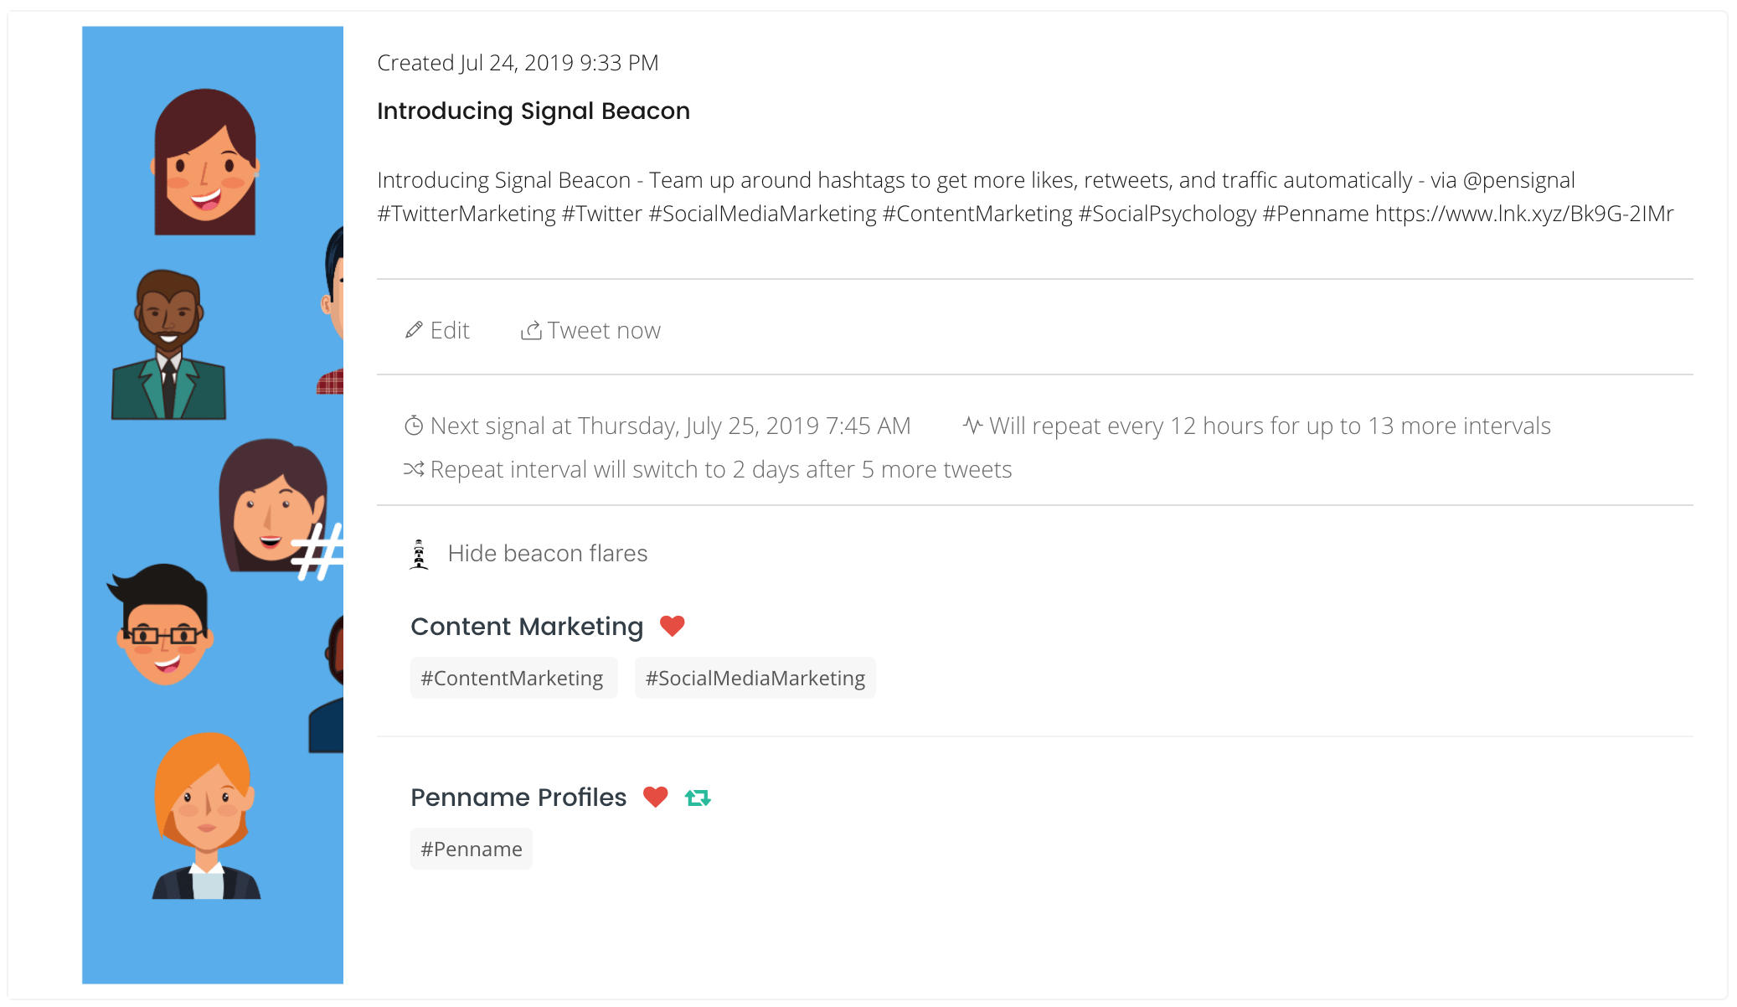Toggle the heart next to Penname Profiles
The width and height of the screenshot is (1737, 1007).
(655, 797)
